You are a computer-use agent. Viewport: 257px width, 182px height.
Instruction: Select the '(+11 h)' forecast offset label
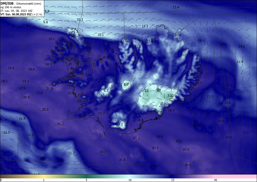[x=38, y=14]
